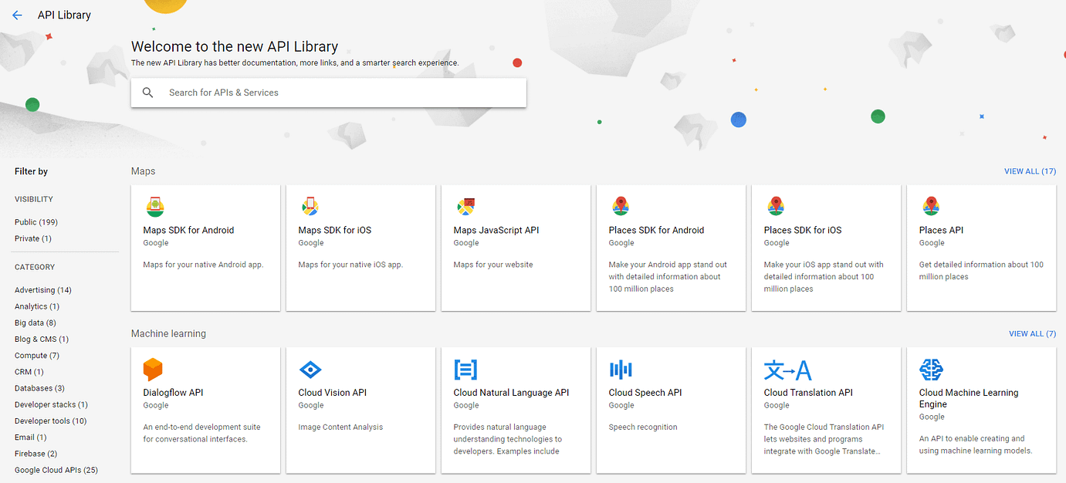Image resolution: width=1066 pixels, height=483 pixels.
Task: Click the Dialogflow API orange cube icon
Action: pos(153,370)
